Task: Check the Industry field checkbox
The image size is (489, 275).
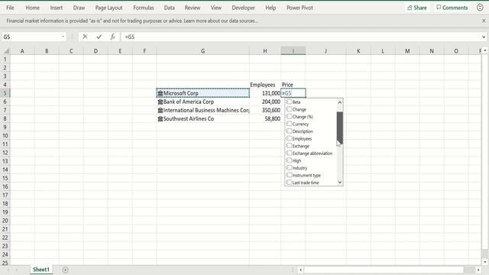Action: pyautogui.click(x=289, y=168)
